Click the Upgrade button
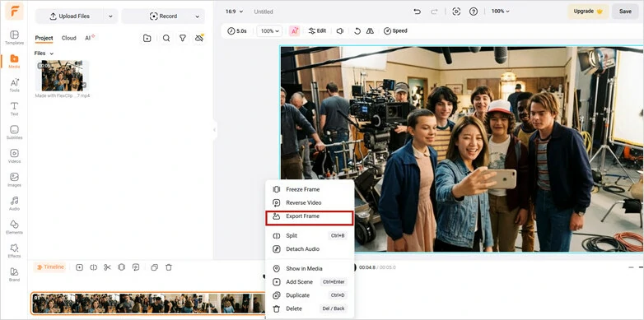This screenshot has width=644, height=320. (588, 12)
